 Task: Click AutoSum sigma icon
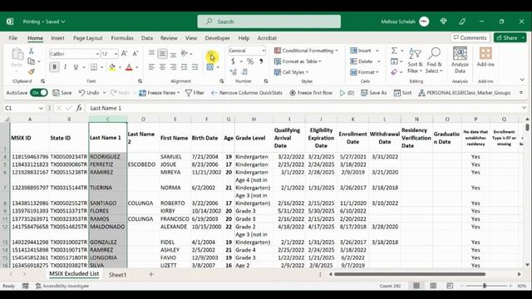click(394, 51)
